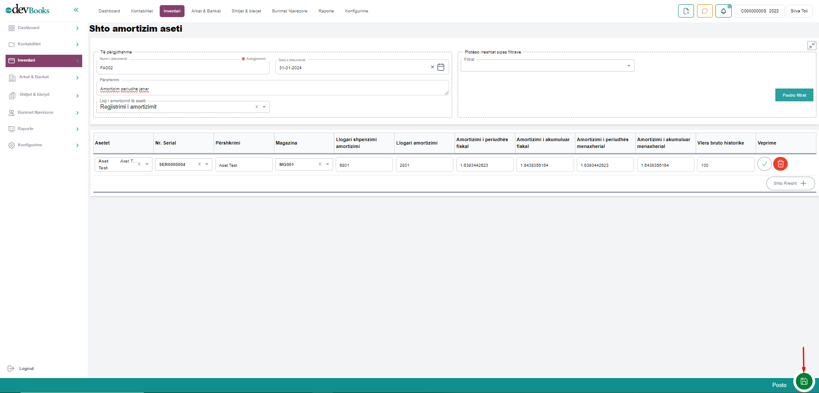Click the new document icon in header
This screenshot has width=819, height=393.
click(685, 11)
